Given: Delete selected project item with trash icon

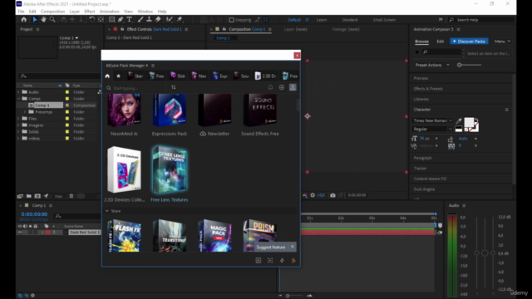Looking at the screenshot, I should click(x=71, y=196).
